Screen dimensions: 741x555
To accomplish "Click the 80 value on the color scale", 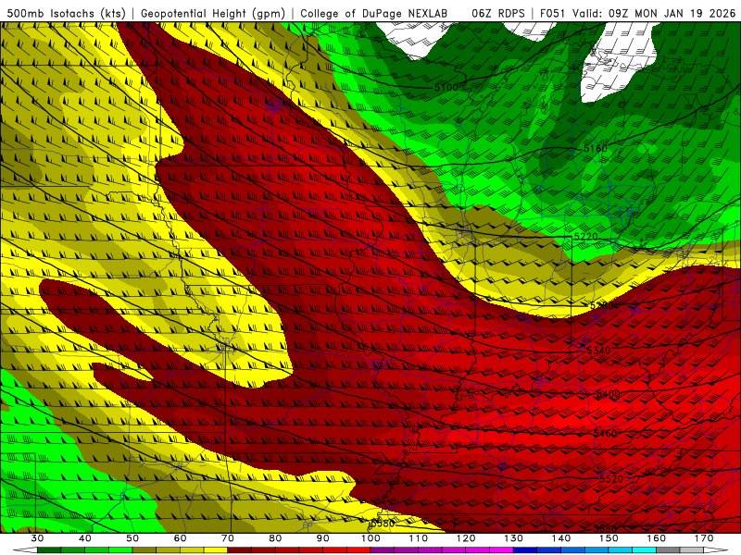I will pyautogui.click(x=275, y=538).
